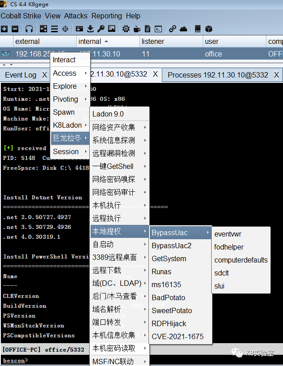Select ms16135 exploit option
The image size is (283, 366).
[x=180, y=285]
